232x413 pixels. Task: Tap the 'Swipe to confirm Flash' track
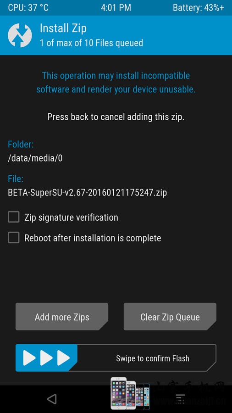coord(116,357)
